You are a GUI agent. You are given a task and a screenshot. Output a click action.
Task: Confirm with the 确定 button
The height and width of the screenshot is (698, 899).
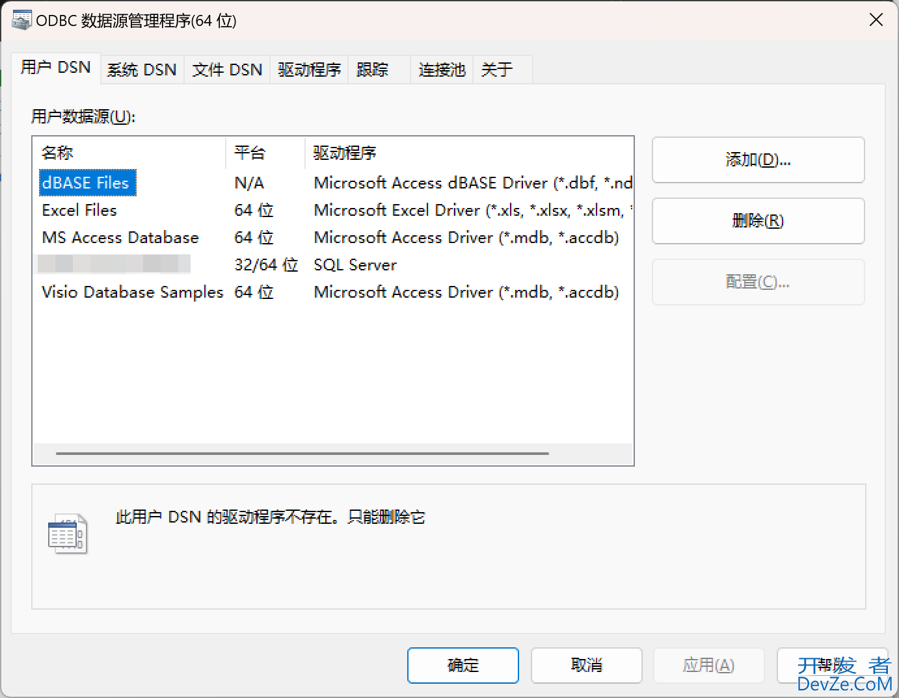pyautogui.click(x=463, y=666)
